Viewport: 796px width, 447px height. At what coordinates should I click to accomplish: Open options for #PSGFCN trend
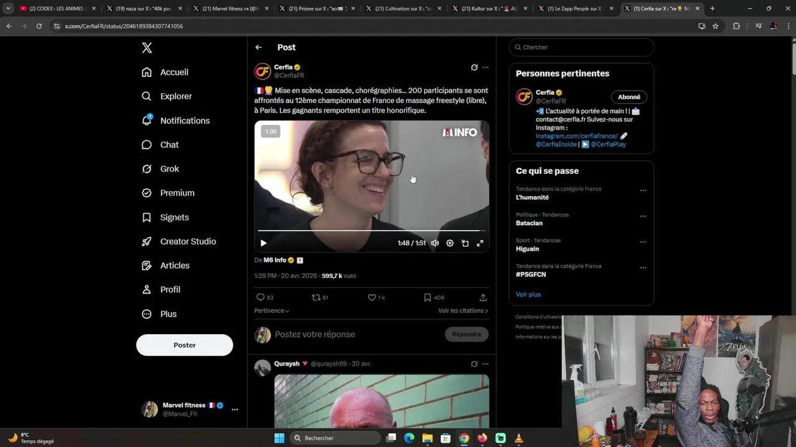[643, 268]
